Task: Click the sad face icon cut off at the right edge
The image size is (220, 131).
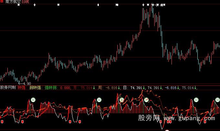Action: (x=218, y=100)
